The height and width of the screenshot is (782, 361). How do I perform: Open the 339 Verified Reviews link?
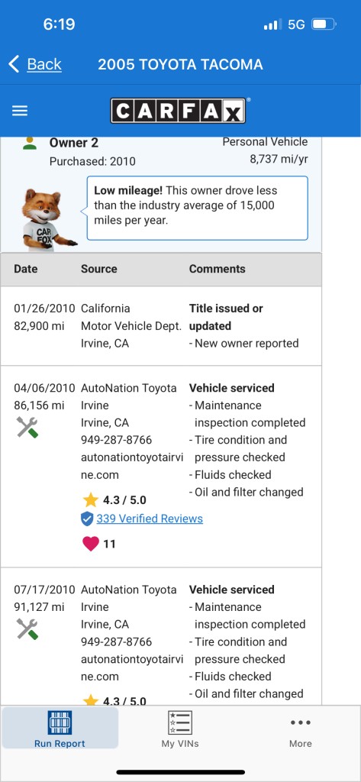point(150,519)
